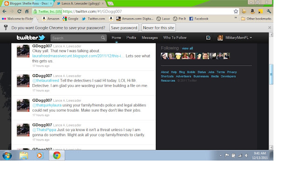The height and width of the screenshot is (175, 298).
Task: Open Windows Explorer from the taskbar
Action: coord(24,155)
